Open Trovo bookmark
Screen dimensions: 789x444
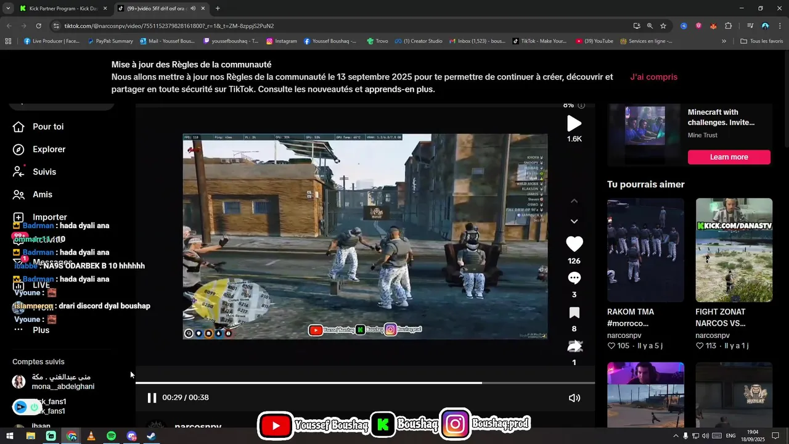point(377,41)
